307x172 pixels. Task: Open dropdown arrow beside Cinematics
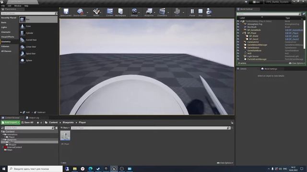168,13
